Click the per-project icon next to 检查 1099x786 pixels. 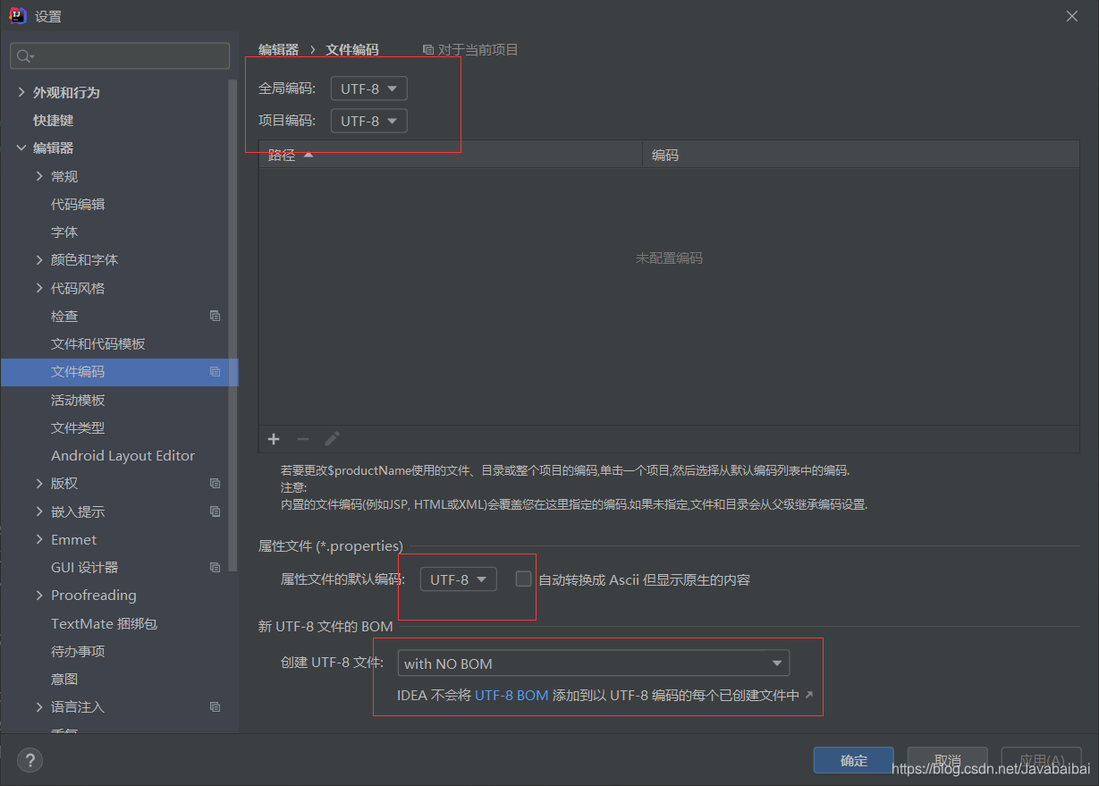215,315
